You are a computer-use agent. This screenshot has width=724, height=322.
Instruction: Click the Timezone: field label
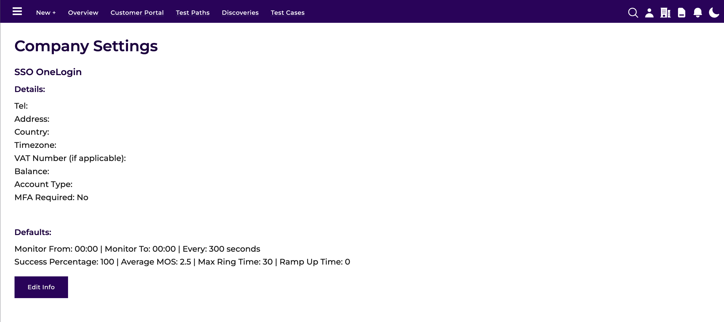tap(36, 145)
